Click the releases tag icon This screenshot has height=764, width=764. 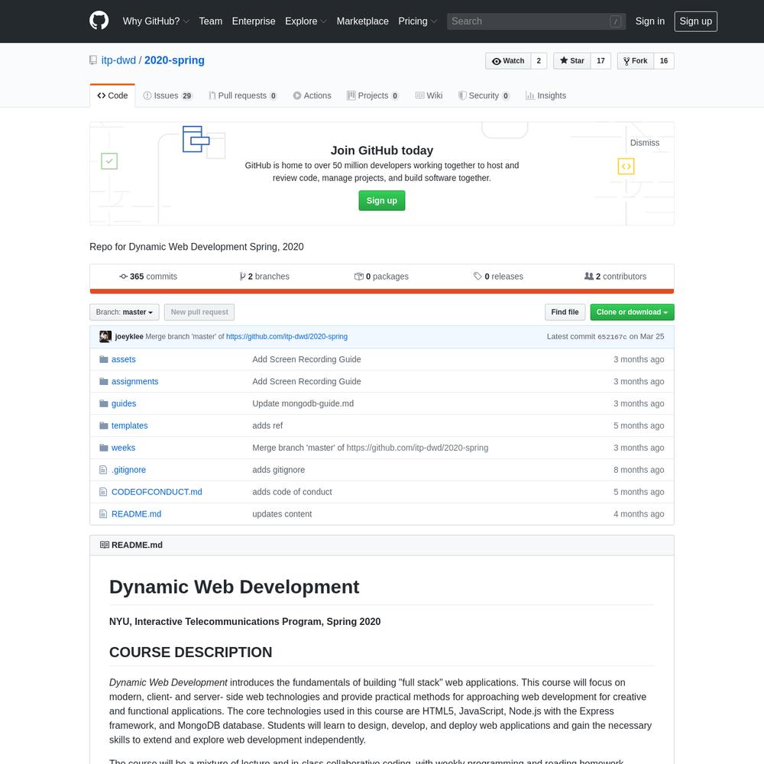(x=477, y=277)
